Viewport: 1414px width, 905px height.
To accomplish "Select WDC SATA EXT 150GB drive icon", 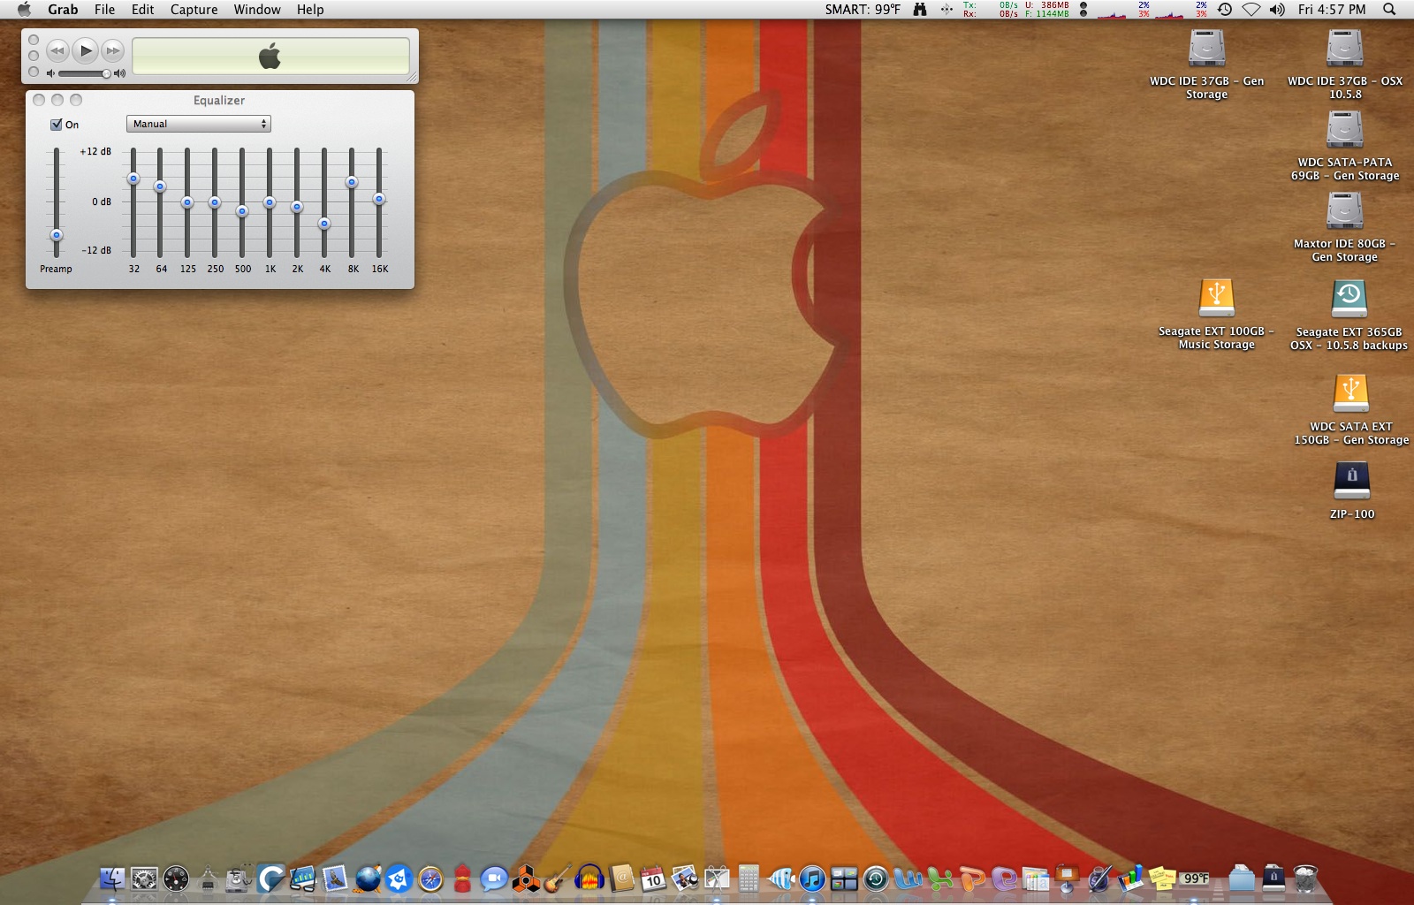I will [x=1351, y=393].
